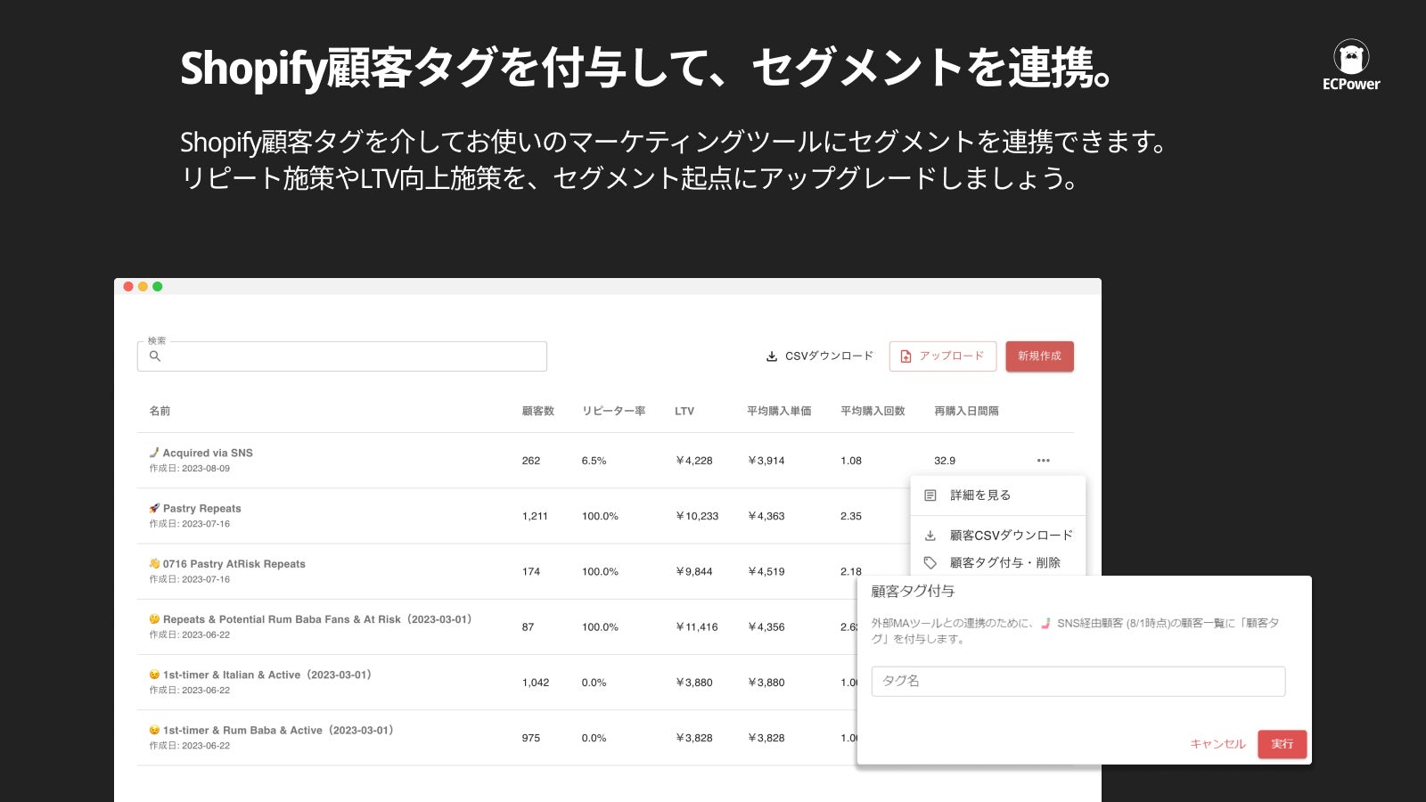Click into the タグ名 input field
The height and width of the screenshot is (802, 1426).
pyautogui.click(x=1078, y=682)
